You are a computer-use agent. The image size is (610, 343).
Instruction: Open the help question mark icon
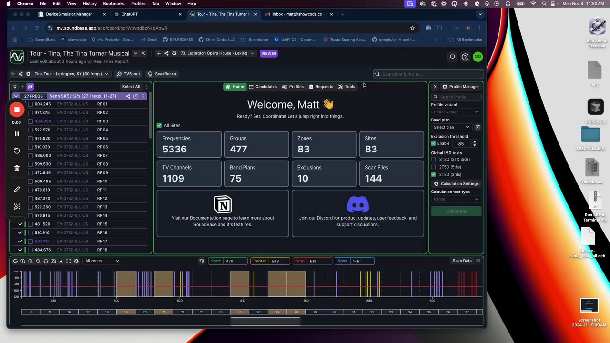coord(465,57)
